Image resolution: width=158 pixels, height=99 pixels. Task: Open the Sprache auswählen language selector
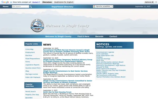click(x=103, y=6)
